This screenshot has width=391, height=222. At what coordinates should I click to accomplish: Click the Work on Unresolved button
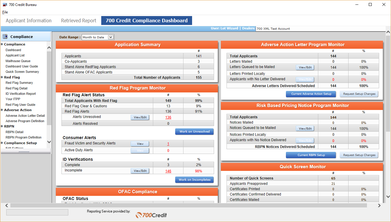coord(194,132)
